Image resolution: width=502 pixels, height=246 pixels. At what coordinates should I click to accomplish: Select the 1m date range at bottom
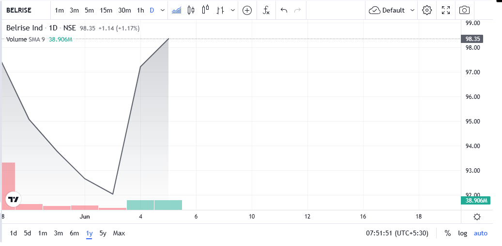point(43,233)
